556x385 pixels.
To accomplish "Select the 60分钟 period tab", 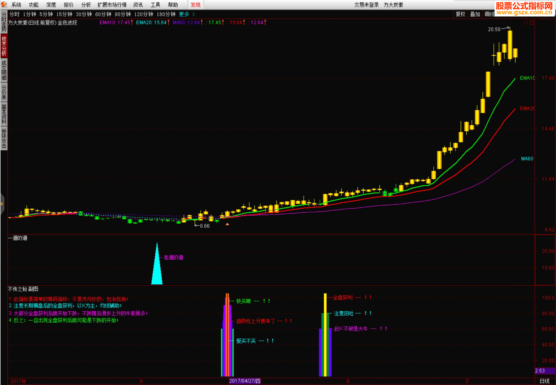I will pyautogui.click(x=103, y=14).
